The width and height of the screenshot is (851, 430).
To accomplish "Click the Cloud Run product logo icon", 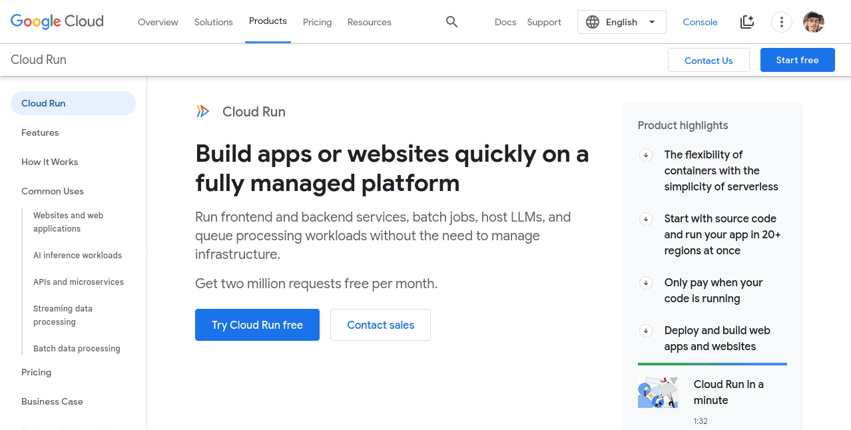I will coord(203,112).
